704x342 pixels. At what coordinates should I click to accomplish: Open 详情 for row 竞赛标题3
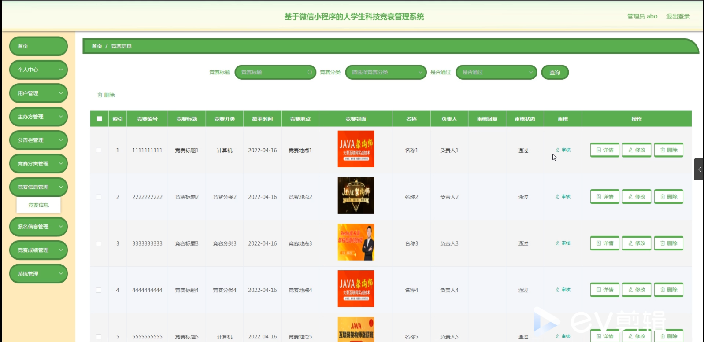tap(605, 243)
